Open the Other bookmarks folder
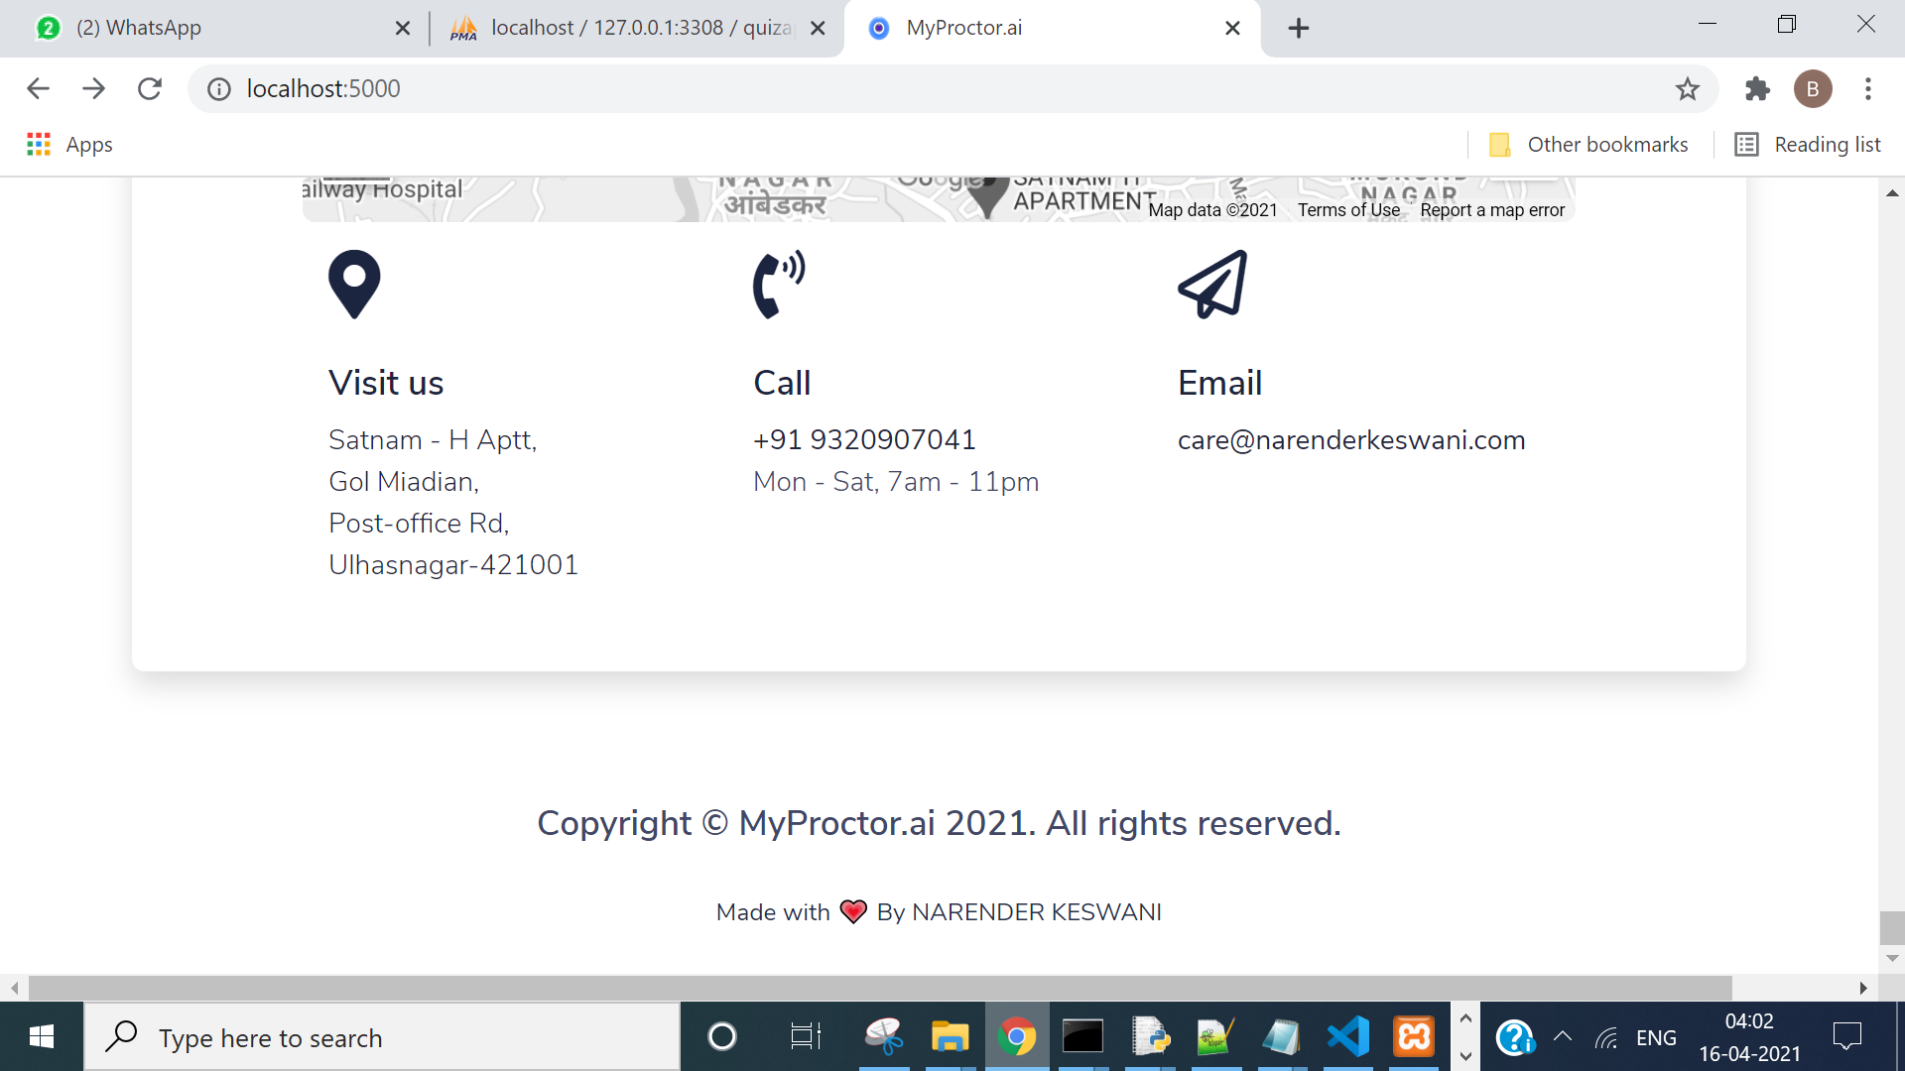The width and height of the screenshot is (1905, 1071). tap(1589, 145)
